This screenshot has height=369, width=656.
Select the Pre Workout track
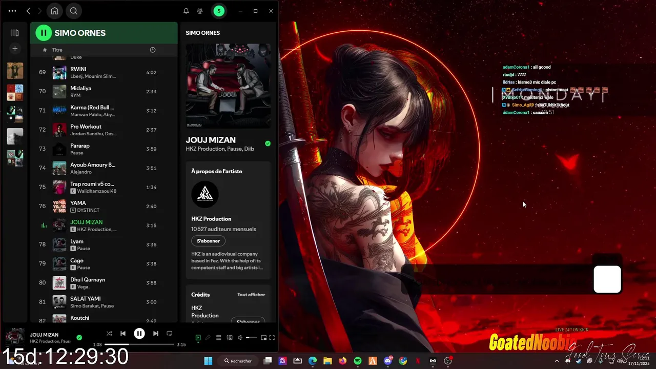104,130
